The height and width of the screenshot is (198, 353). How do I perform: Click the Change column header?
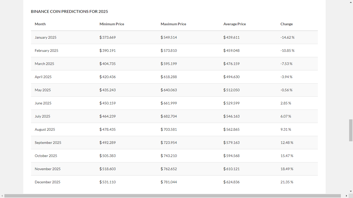pyautogui.click(x=287, y=24)
